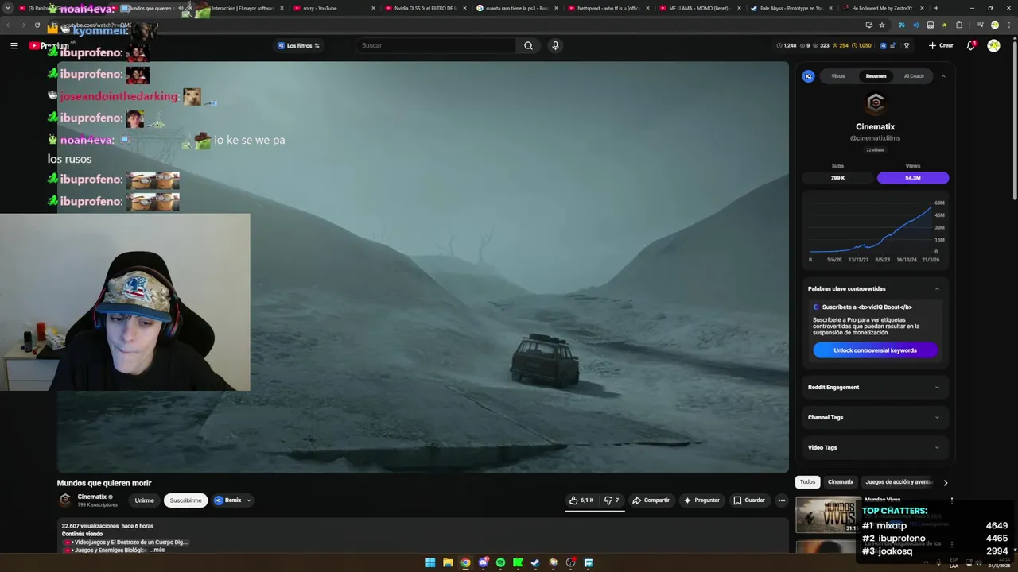Open a new Chrome tab

tap(936, 8)
